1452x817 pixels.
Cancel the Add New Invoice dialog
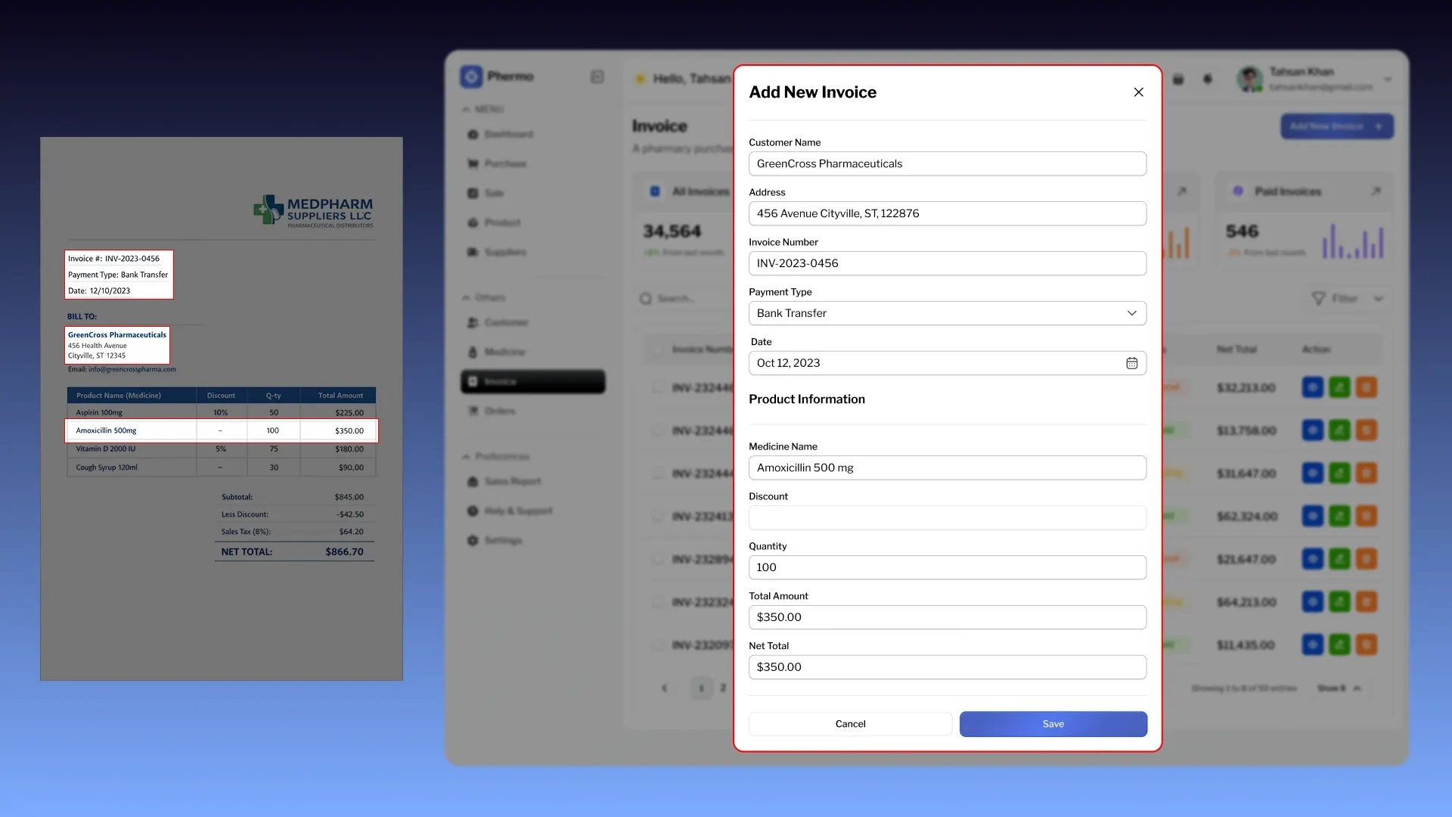point(850,724)
